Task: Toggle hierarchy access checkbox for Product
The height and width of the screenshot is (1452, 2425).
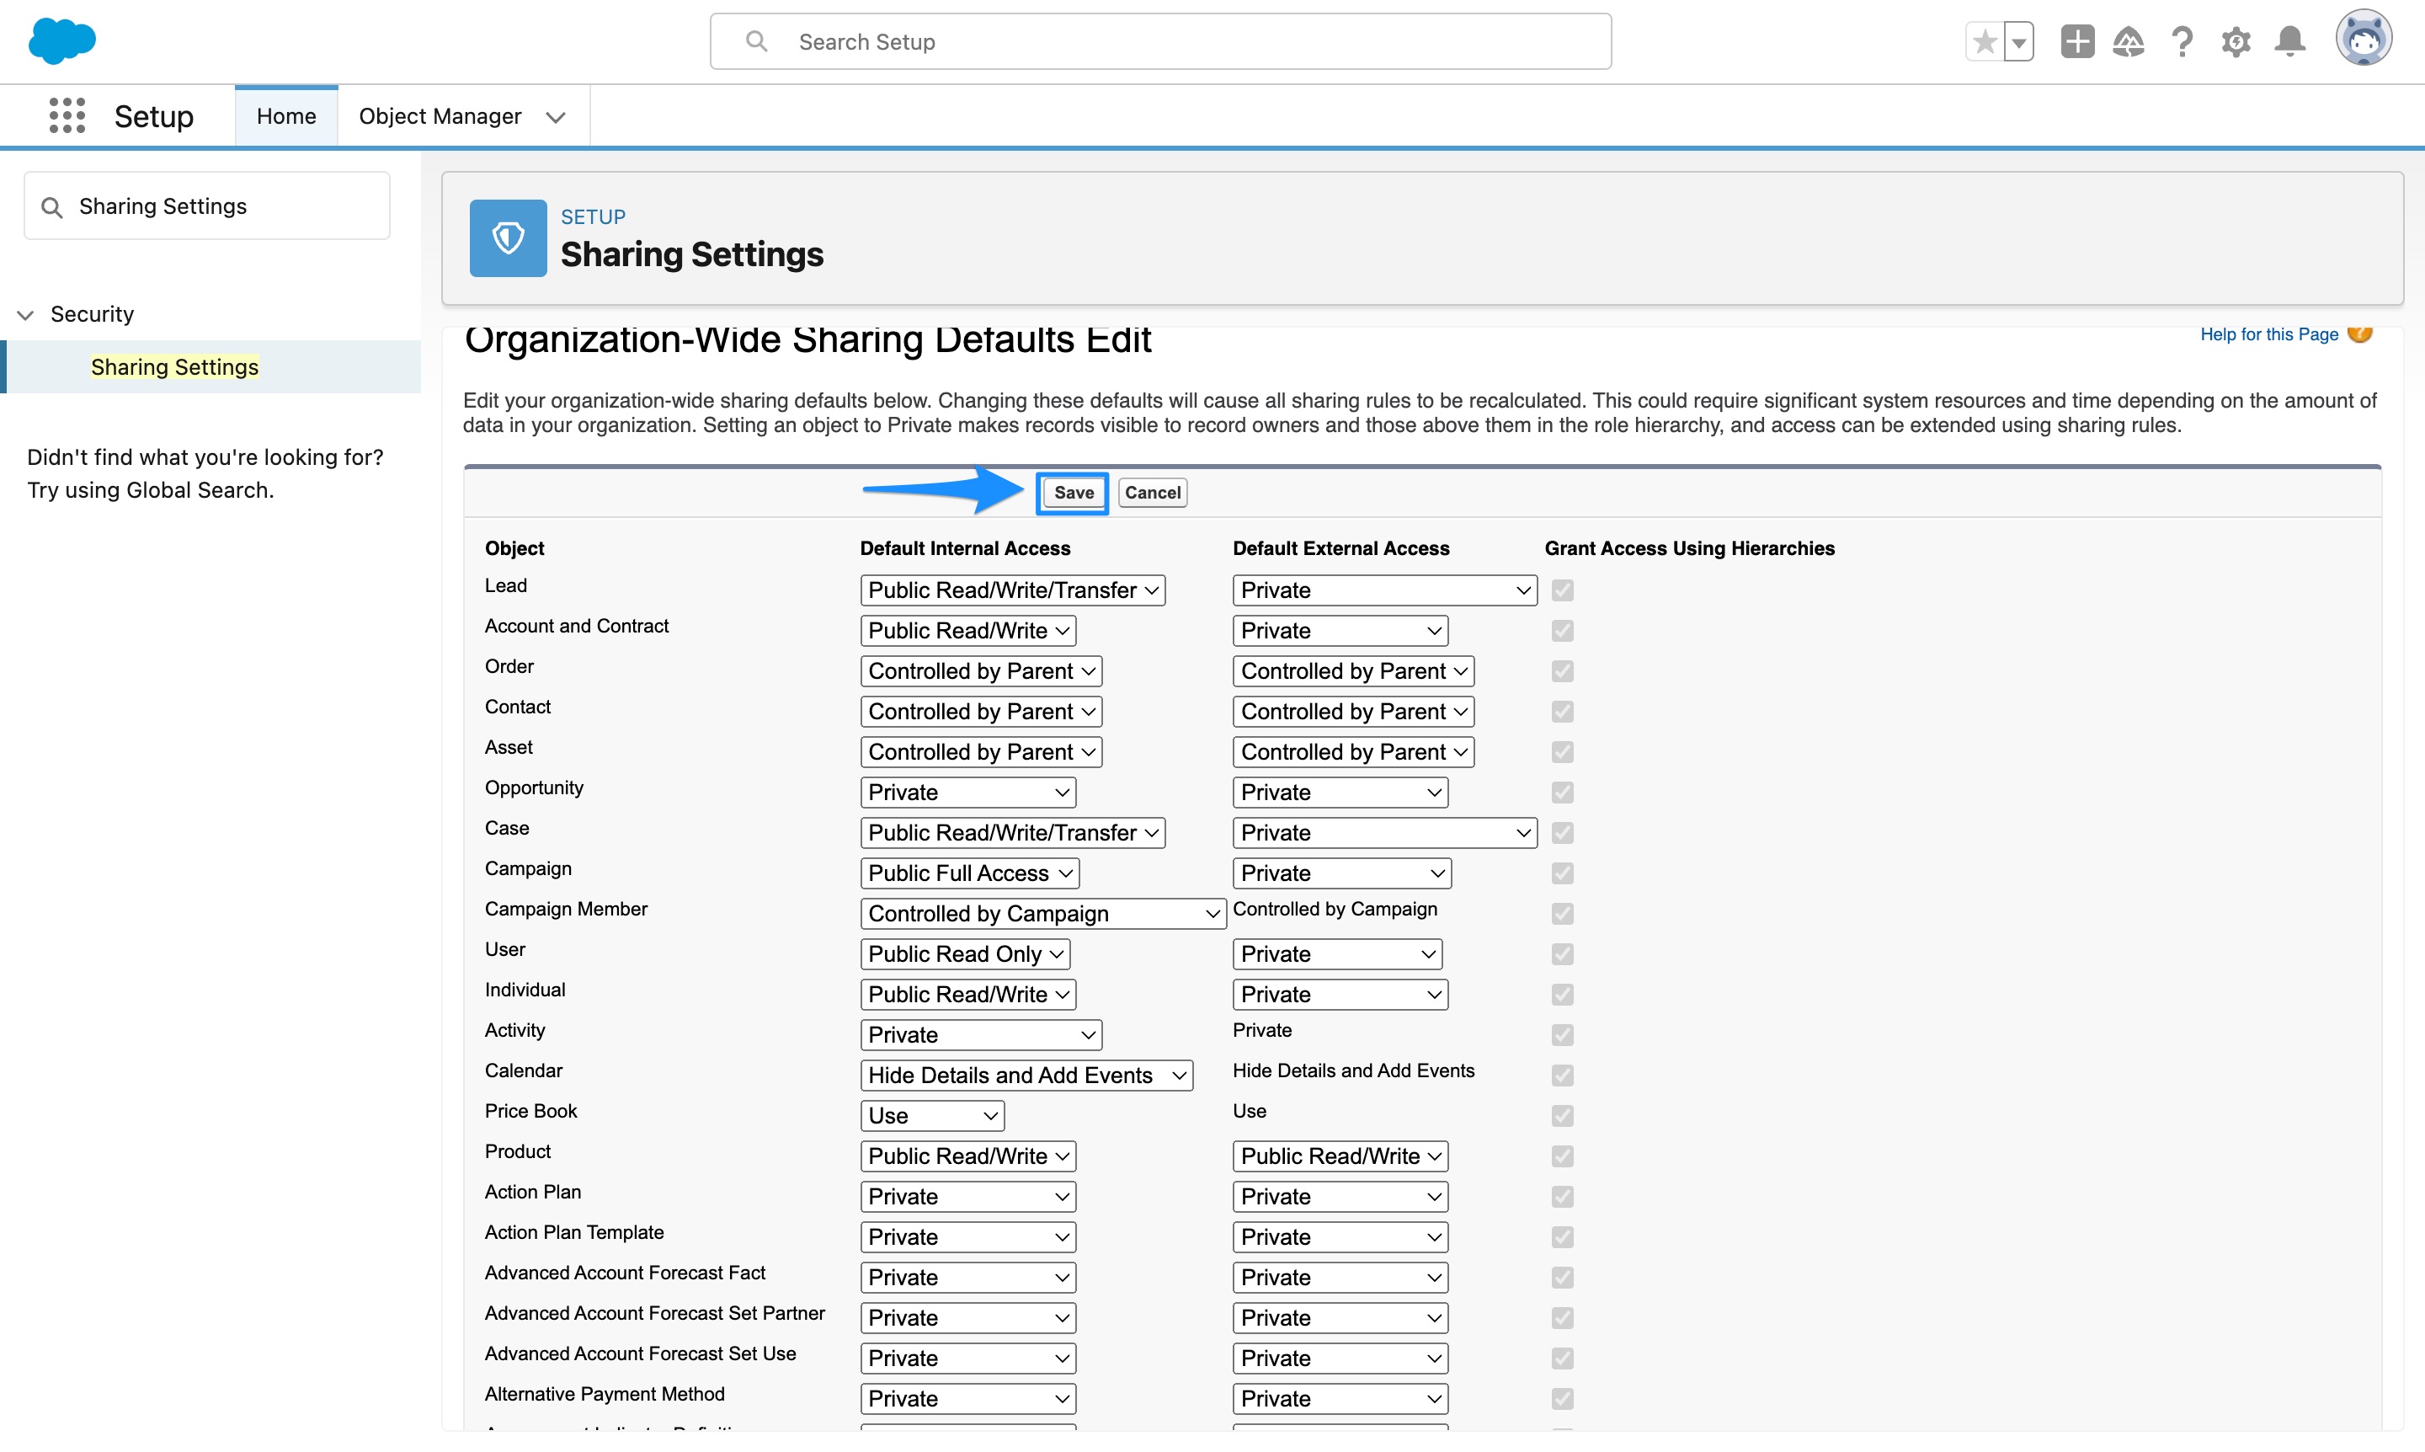Action: click(x=1561, y=1156)
